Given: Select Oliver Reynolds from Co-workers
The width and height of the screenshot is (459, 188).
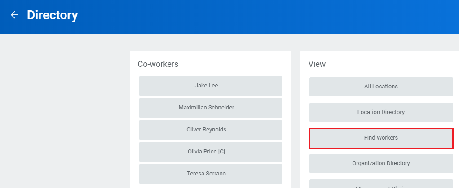Looking at the screenshot, I should pos(211,130).
